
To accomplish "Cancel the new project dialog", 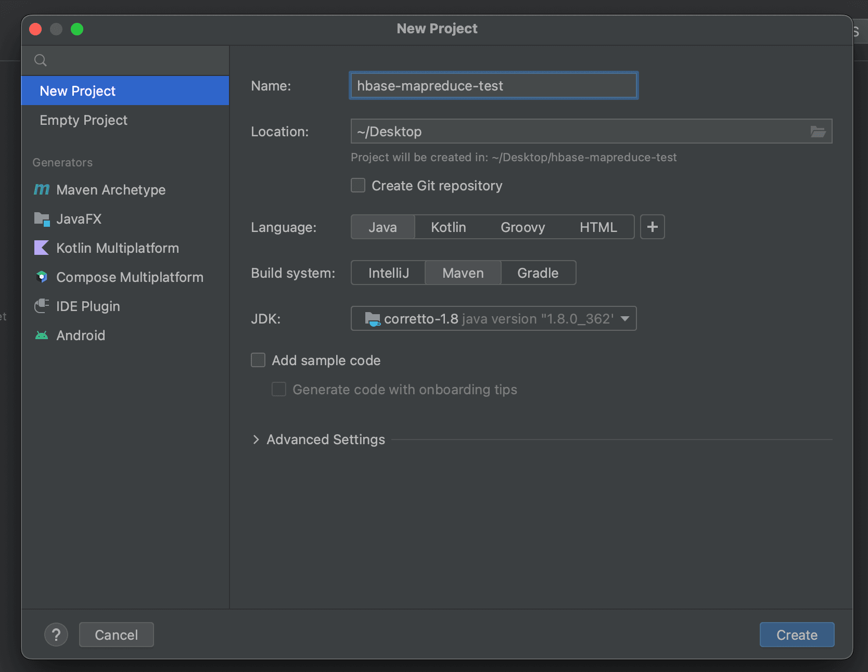I will tap(116, 635).
